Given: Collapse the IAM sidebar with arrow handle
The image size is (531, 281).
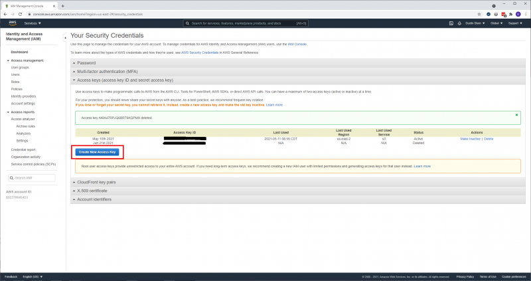Looking at the screenshot, I should click(x=65, y=38).
